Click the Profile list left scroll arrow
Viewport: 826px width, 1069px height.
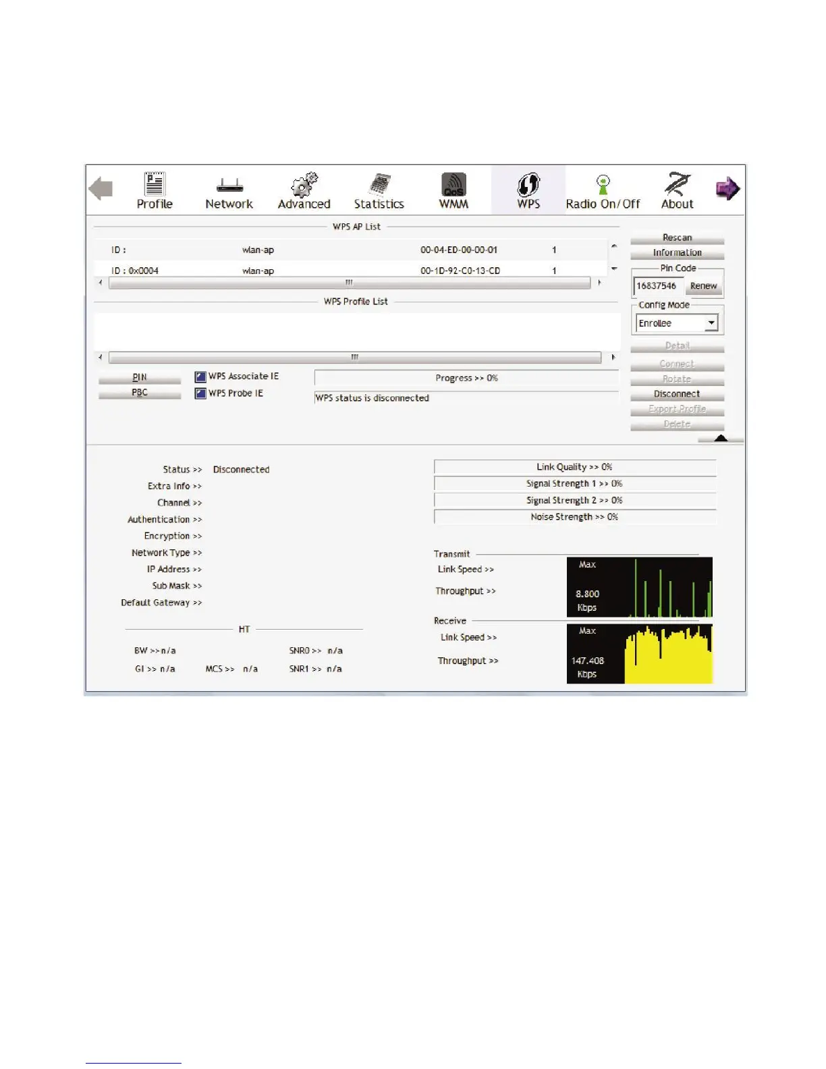[101, 357]
